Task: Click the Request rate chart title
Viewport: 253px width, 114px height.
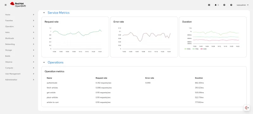Action: point(52,22)
